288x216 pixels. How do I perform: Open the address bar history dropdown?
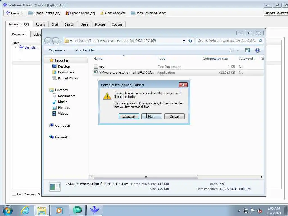(184, 41)
